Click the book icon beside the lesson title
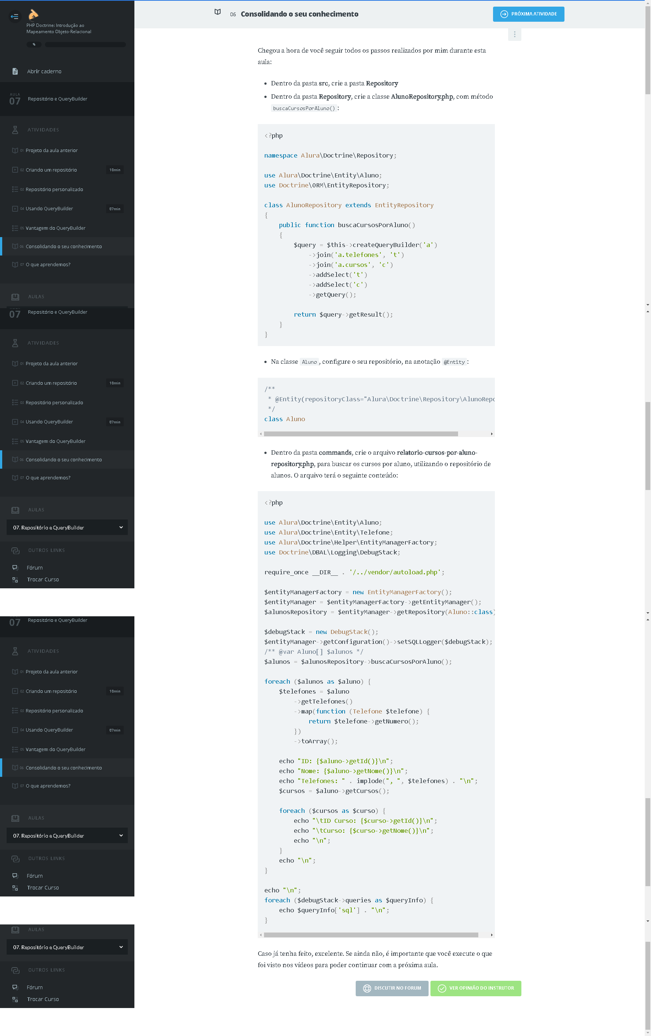651x1036 pixels. click(x=218, y=12)
